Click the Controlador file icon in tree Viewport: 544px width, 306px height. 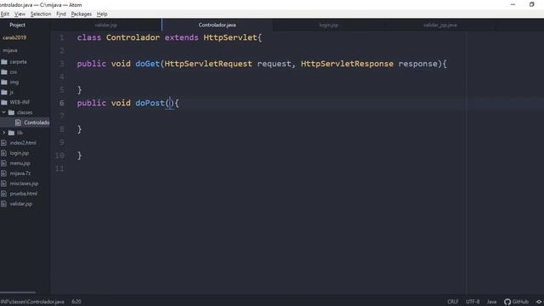point(18,122)
